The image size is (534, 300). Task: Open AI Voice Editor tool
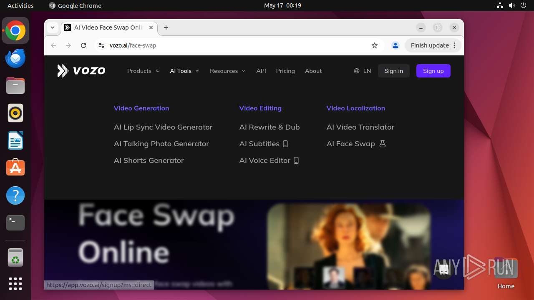click(x=265, y=160)
